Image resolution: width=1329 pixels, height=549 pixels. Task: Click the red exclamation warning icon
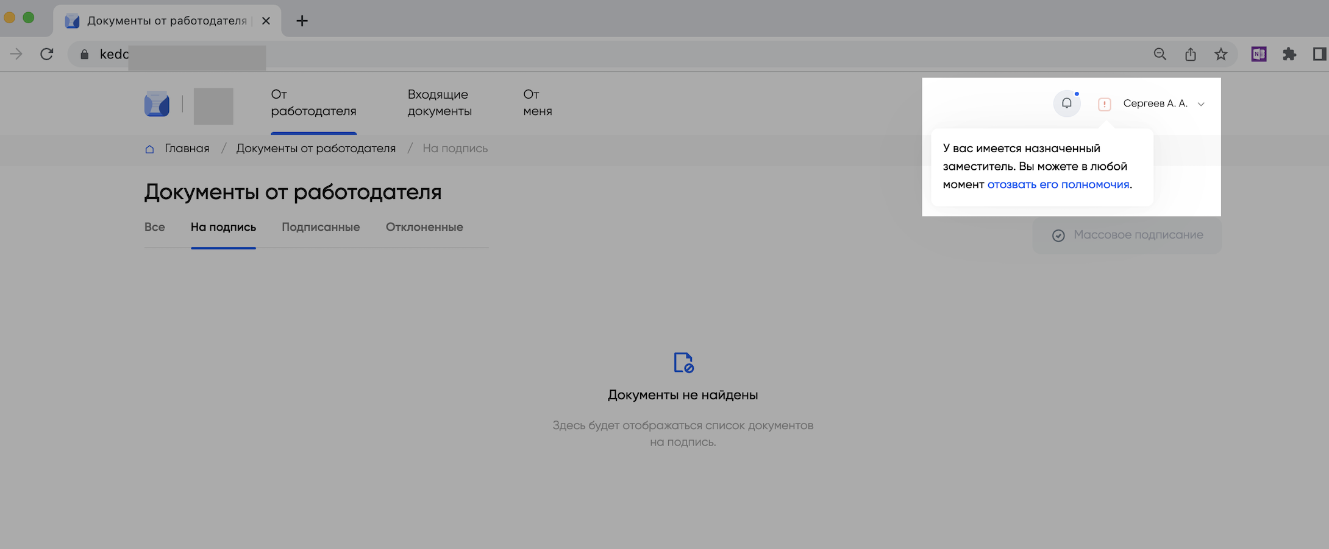1104,104
